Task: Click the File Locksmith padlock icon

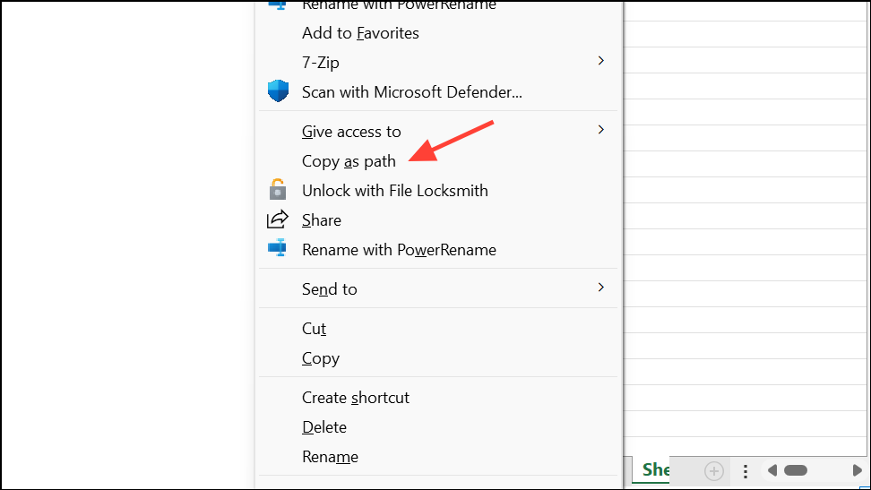Action: tap(279, 190)
